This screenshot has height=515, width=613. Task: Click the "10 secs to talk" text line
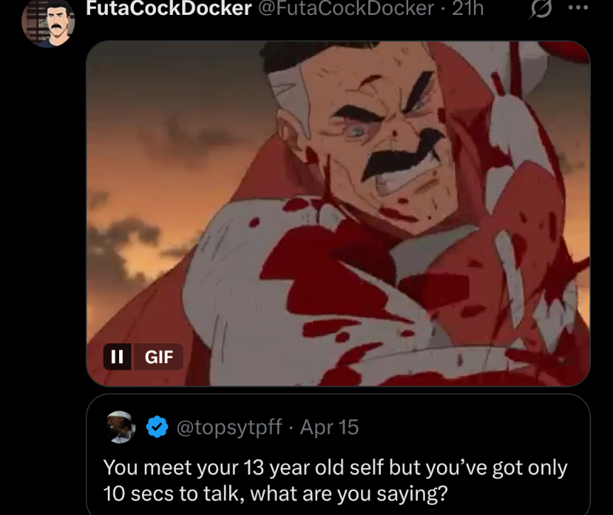(278, 492)
